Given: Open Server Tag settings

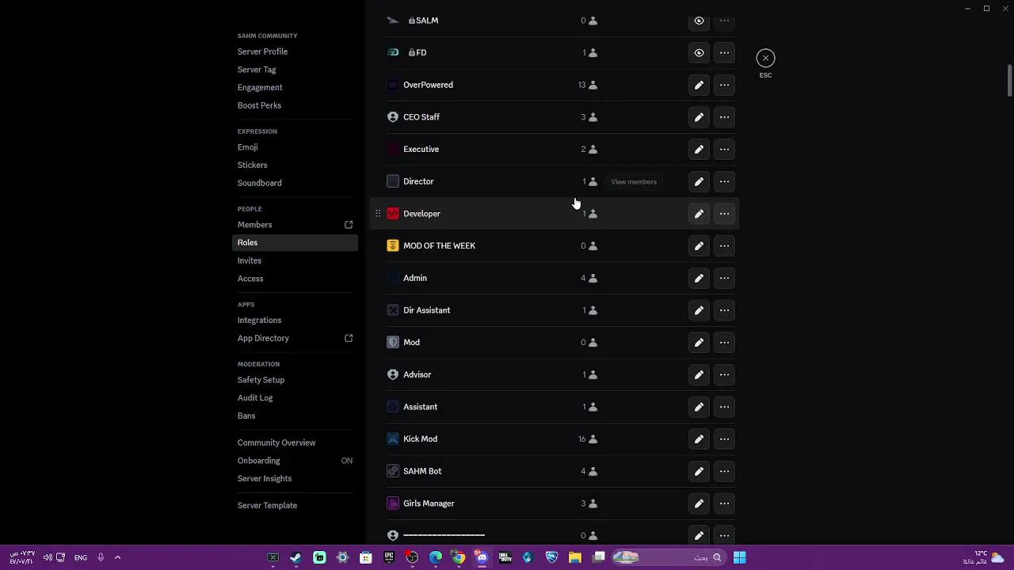Looking at the screenshot, I should [x=257, y=70].
